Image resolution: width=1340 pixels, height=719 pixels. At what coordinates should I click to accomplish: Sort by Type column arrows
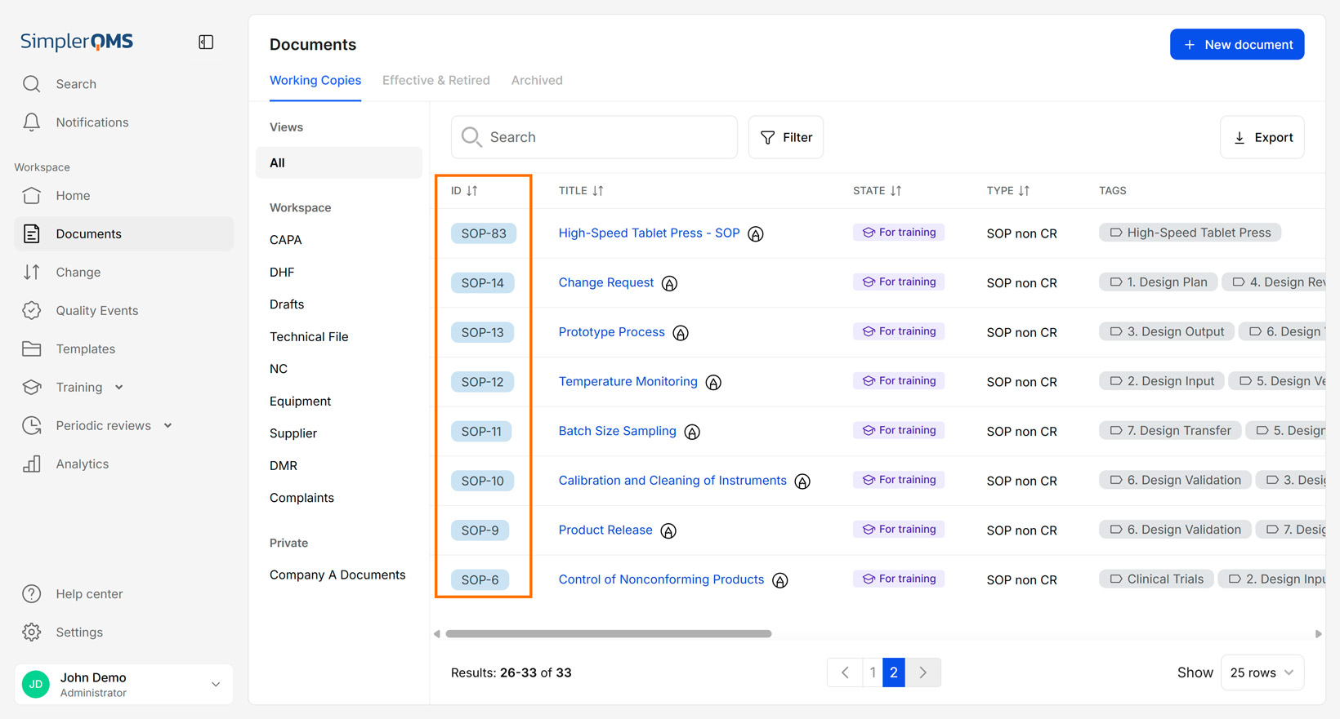1025,191
